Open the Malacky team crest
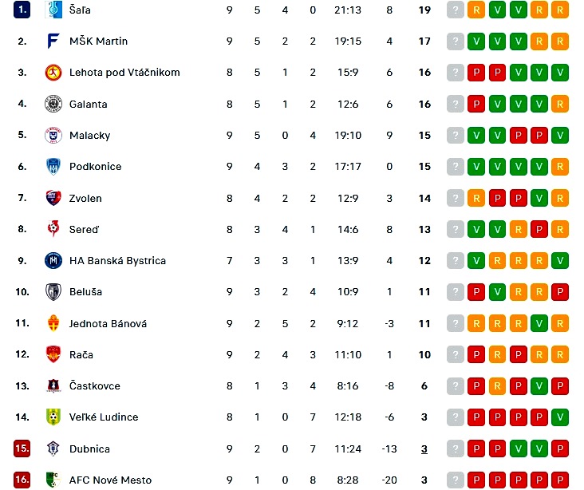Image resolution: width=584 pixels, height=490 pixels. point(53,135)
